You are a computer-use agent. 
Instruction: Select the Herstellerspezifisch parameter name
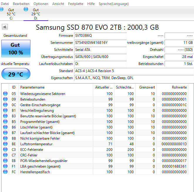(x=35, y=172)
